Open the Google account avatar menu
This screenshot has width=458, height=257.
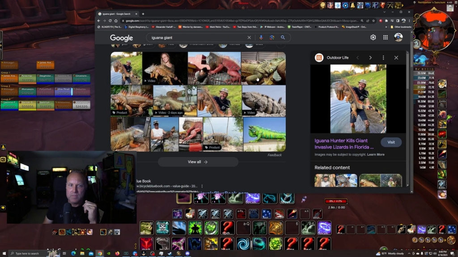399,37
